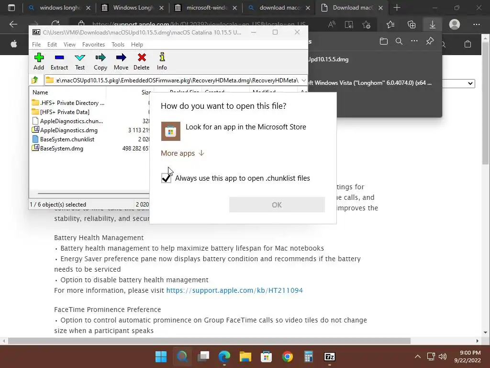Click the Move toolbar icon
This screenshot has height=368, width=490.
point(121,61)
